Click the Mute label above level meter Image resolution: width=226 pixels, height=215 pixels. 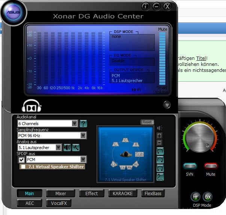click(163, 29)
